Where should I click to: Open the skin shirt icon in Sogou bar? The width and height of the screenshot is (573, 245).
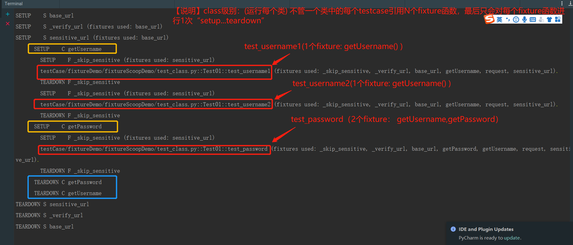pos(549,20)
